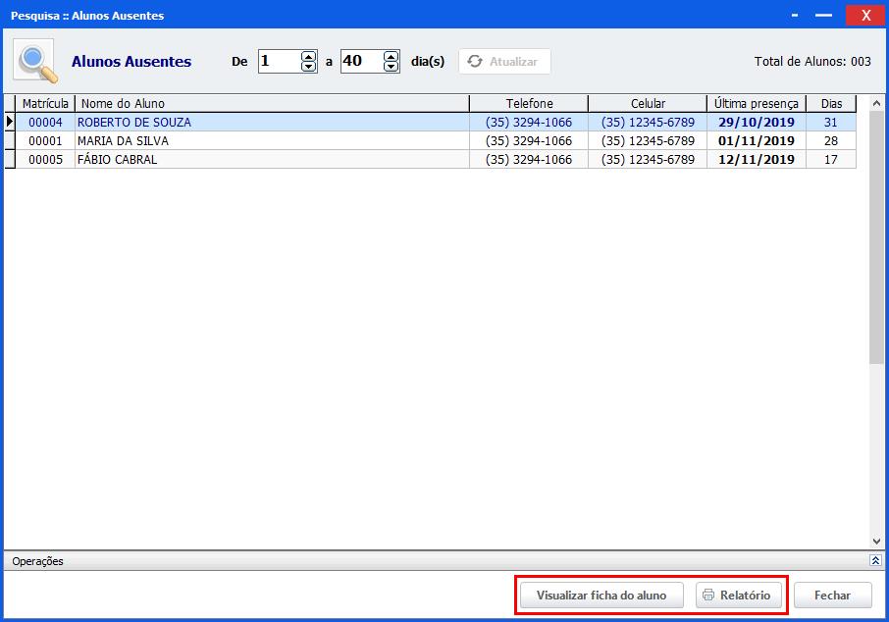Screen dimensions: 889x622
Task: Collapse the Operações panel
Action: pyautogui.click(x=875, y=561)
